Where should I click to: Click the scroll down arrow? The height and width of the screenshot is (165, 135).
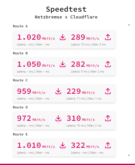tap(129, 155)
